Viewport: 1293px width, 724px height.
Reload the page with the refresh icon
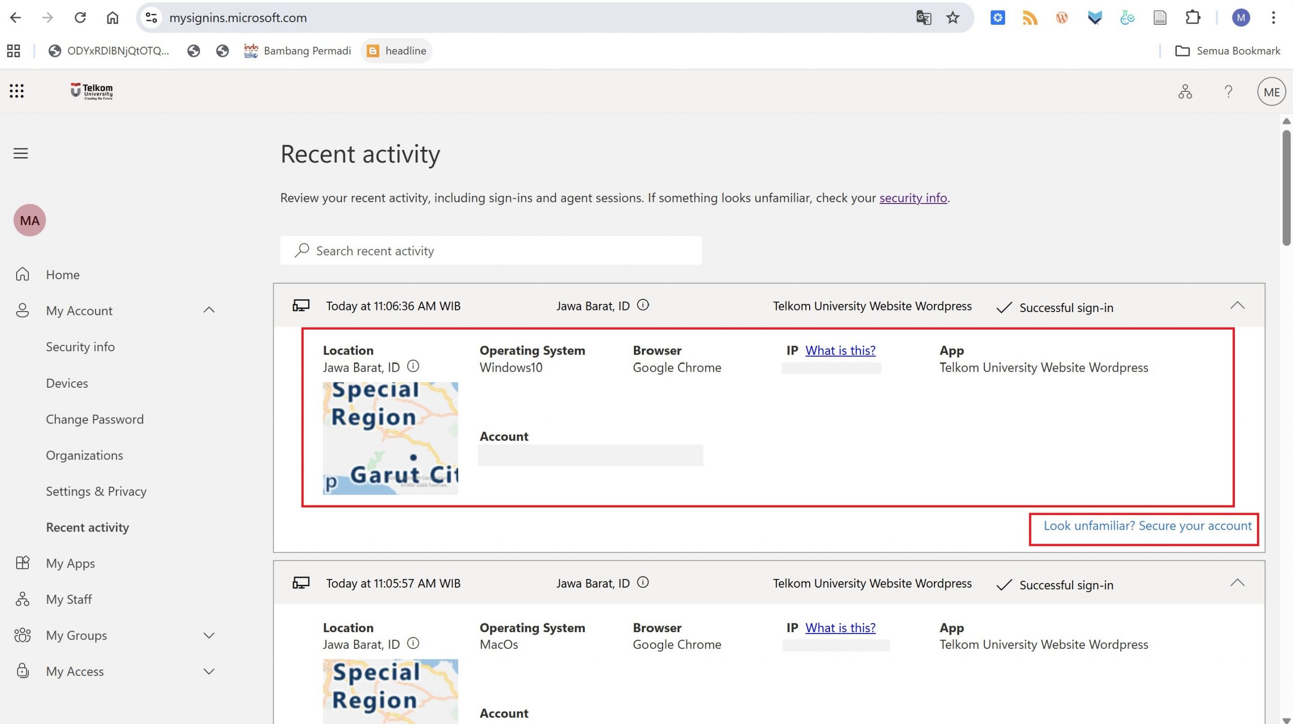(80, 18)
